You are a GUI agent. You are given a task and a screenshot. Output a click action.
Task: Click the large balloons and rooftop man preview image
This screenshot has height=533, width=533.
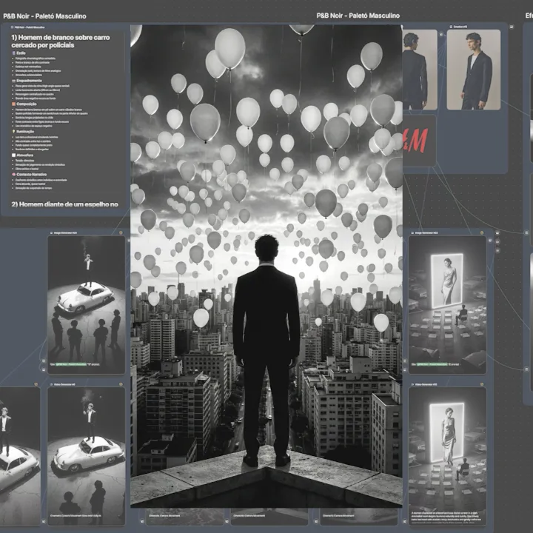[266, 266]
